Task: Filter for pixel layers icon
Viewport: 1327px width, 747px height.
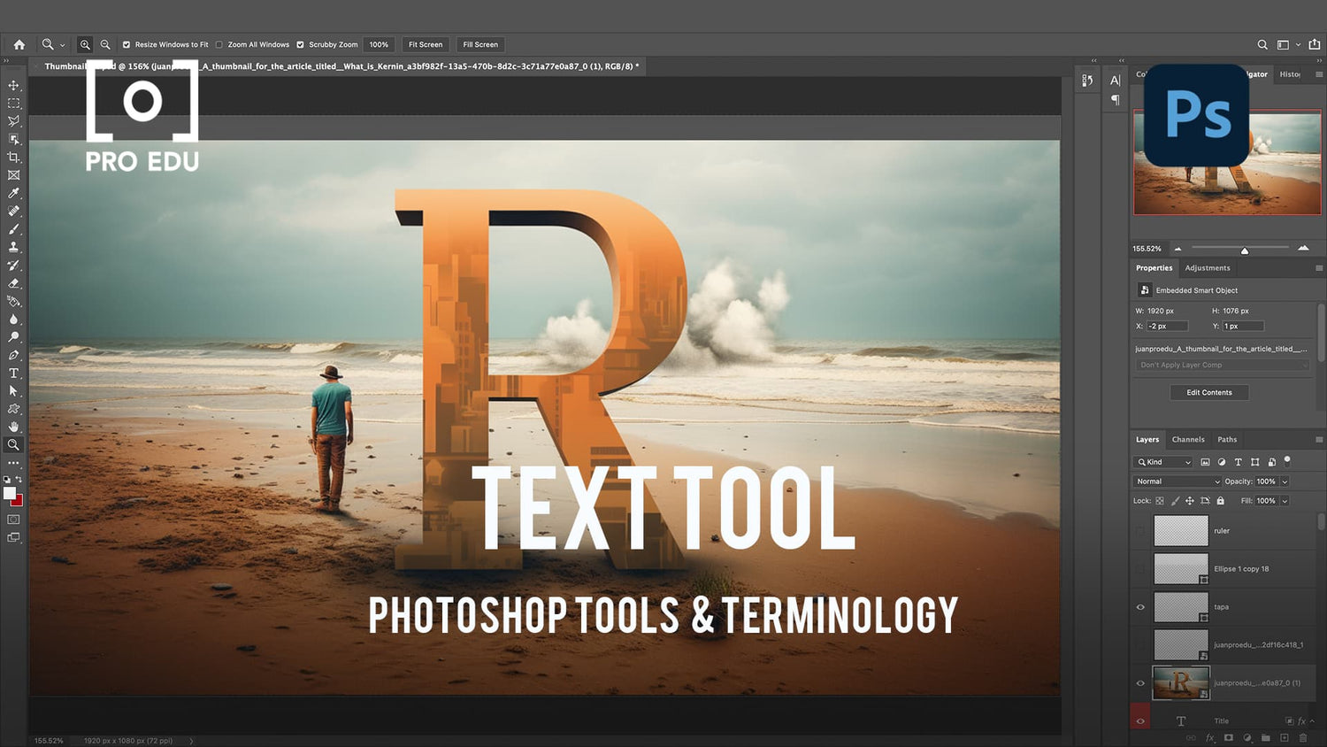Action: click(1205, 462)
